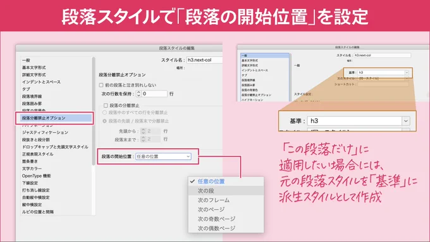Select the 正規表現スタイル category

[x=38, y=154]
